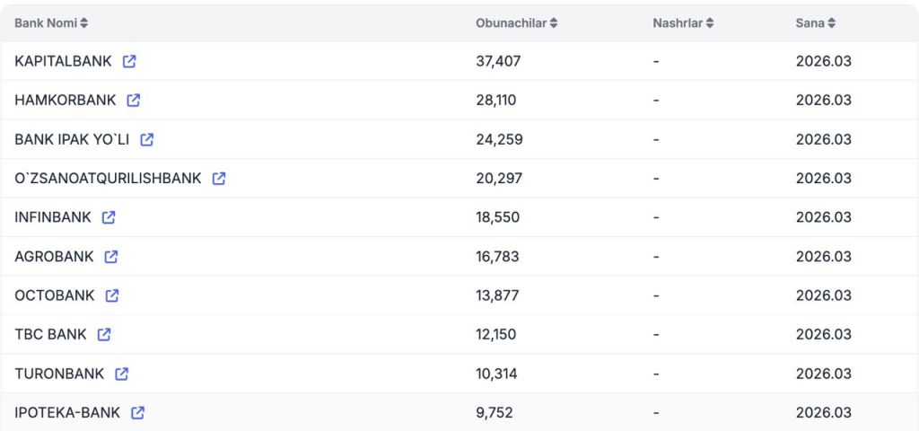
Task: Open TBC BANK external link icon
Action: [104, 335]
